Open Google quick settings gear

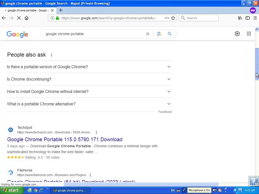237,34
